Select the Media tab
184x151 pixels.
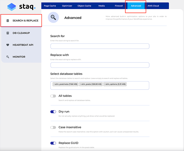pos(102,6)
